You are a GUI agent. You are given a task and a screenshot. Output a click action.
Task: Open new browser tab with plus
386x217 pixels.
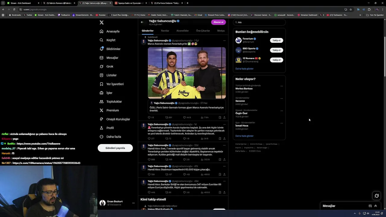tap(188, 3)
